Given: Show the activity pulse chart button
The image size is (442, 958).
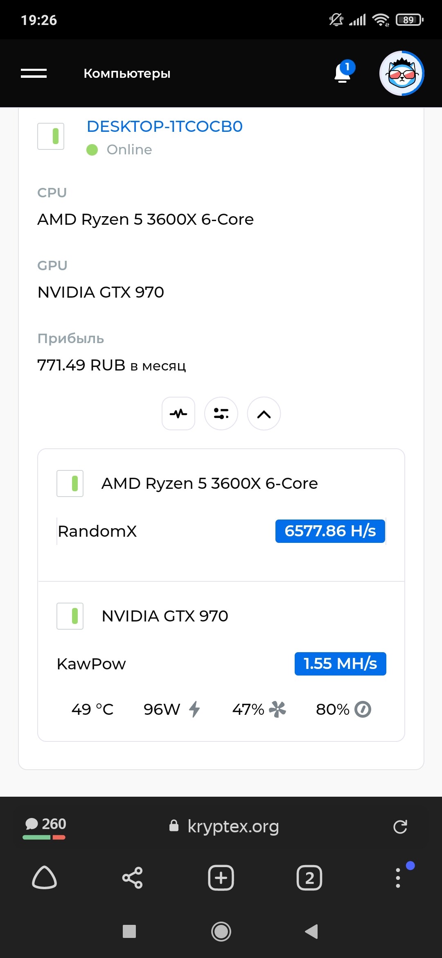Looking at the screenshot, I should pyautogui.click(x=178, y=413).
